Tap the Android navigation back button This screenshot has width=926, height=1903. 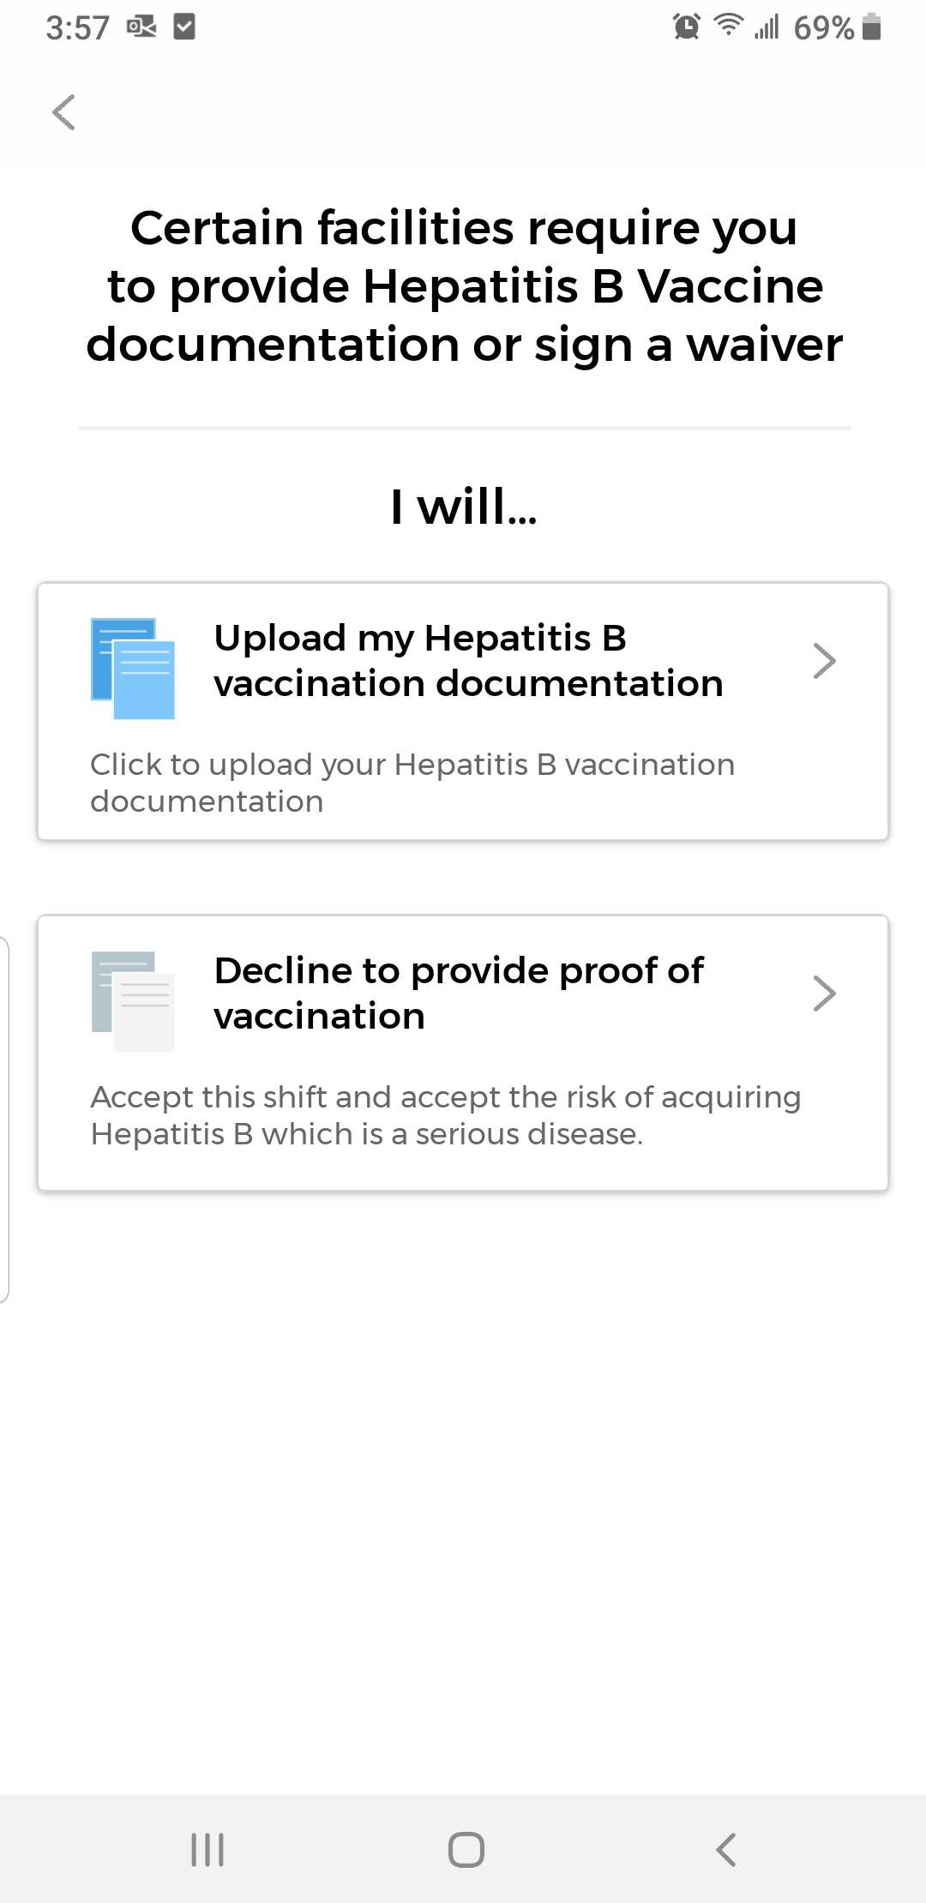pos(726,1849)
